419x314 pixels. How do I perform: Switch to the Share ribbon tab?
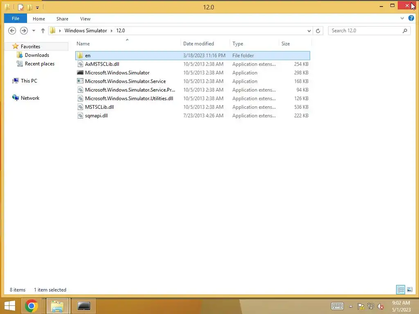pyautogui.click(x=62, y=19)
